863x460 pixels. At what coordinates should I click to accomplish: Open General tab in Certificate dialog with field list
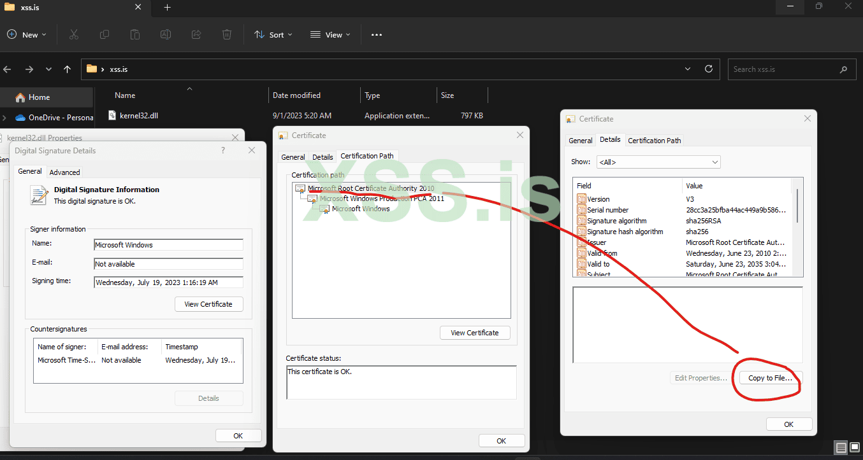(581, 141)
